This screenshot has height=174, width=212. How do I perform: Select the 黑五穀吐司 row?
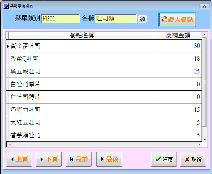[x=82, y=72]
